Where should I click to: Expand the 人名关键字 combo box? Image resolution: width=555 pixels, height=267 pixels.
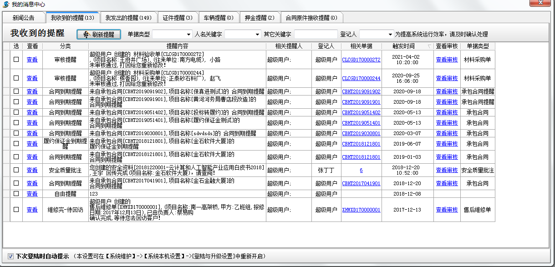258,35
